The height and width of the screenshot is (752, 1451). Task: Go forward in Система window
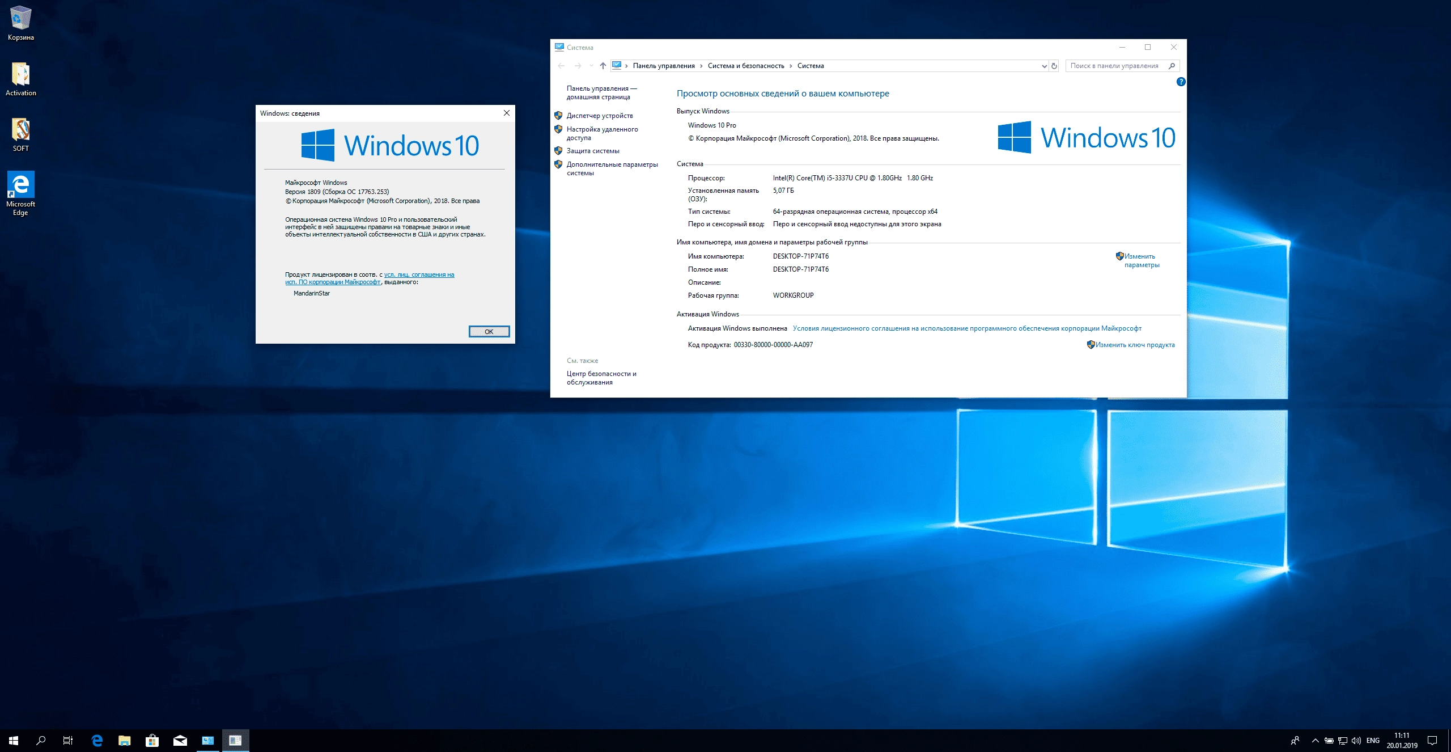pos(578,66)
